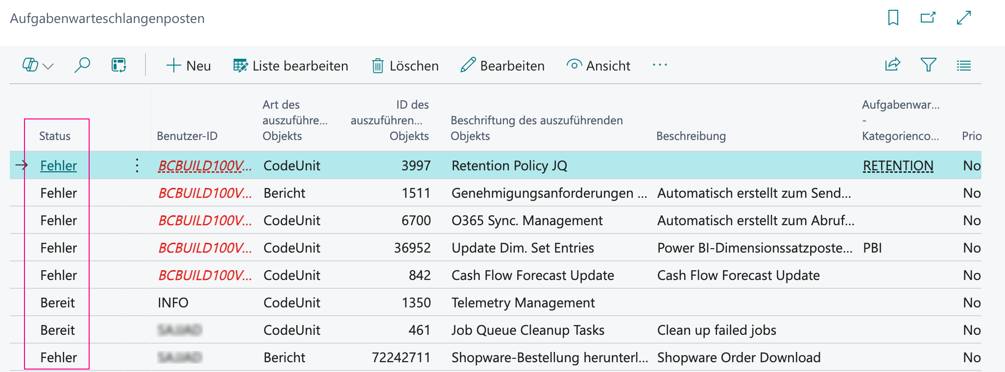The image size is (1005, 372).
Task: Click object ID 3997 cell
Action: [x=416, y=165]
